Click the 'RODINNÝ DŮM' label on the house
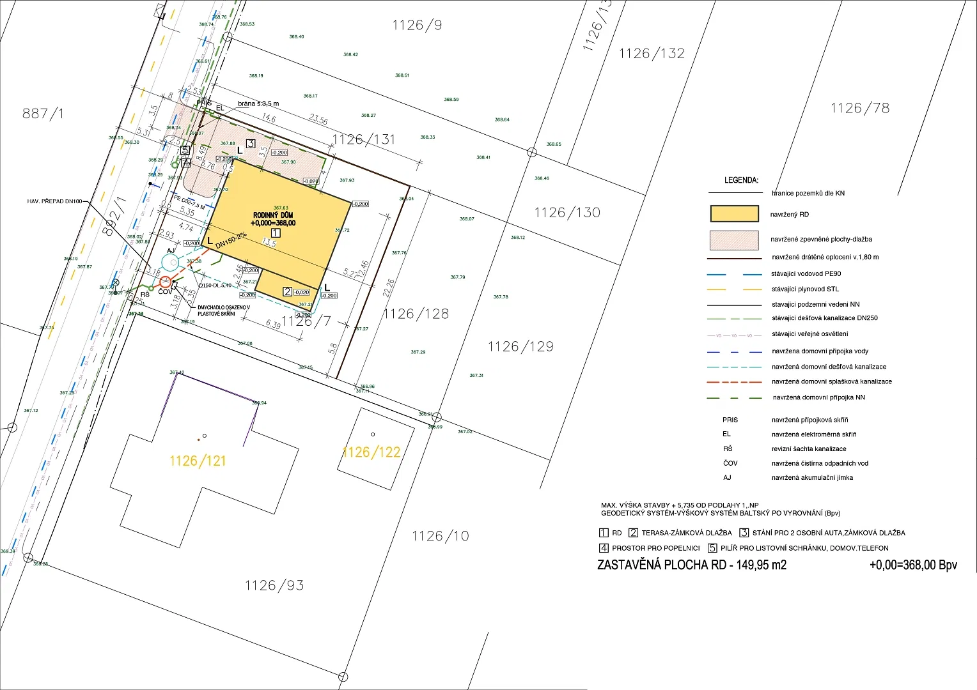Viewport: 977px width, 690px height. [x=274, y=215]
